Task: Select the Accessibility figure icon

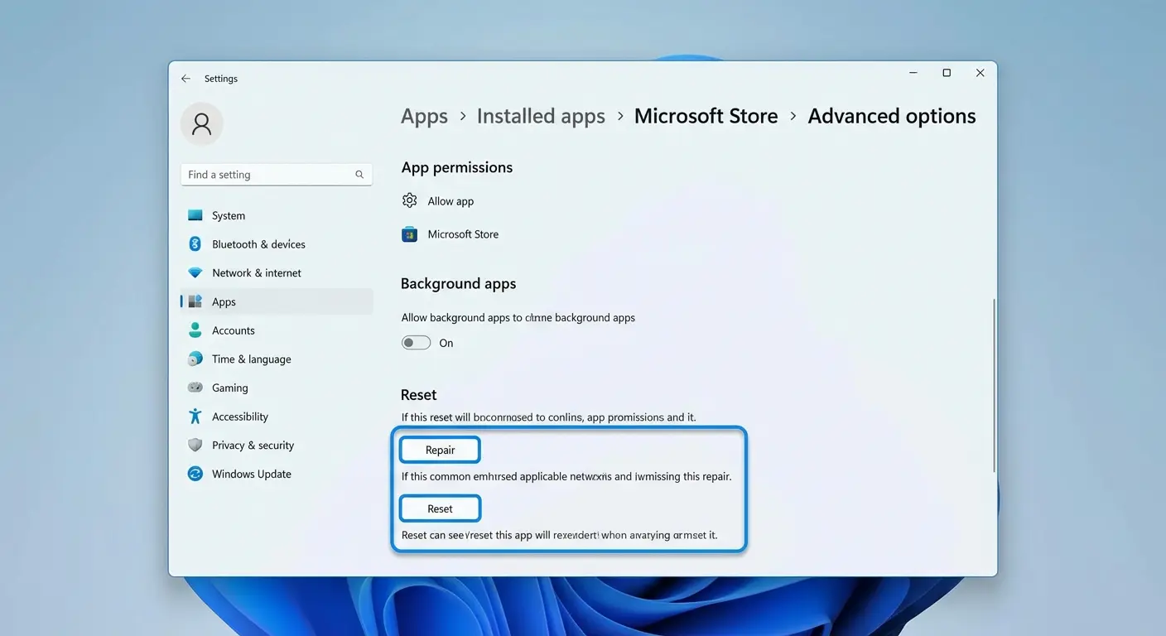Action: coord(195,417)
